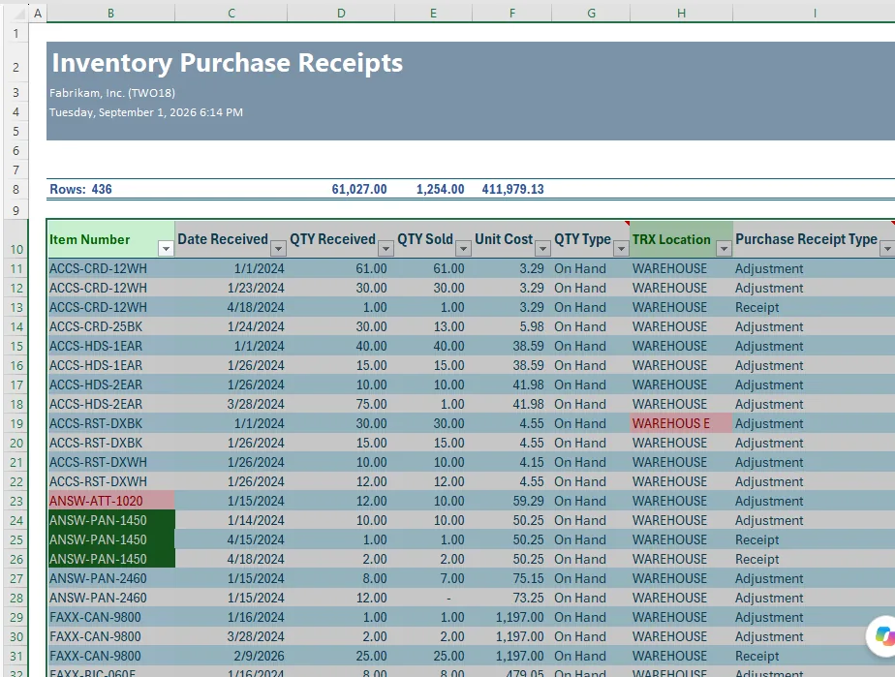Click the 4/18/2024 date in row 13
The image size is (895, 677).
click(231, 307)
